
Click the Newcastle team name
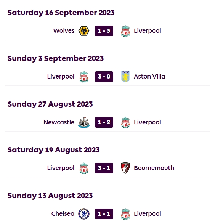[59, 122]
